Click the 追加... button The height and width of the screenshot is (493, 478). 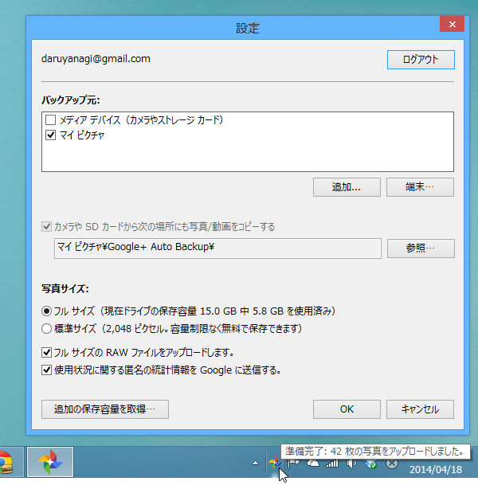[347, 187]
